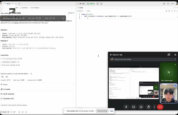Switch to the Solutions tab
The width and height of the screenshot is (178, 115).
(24, 8)
